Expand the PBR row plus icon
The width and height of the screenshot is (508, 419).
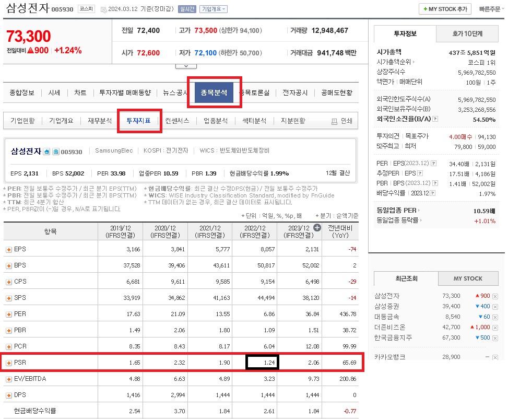(x=9, y=331)
